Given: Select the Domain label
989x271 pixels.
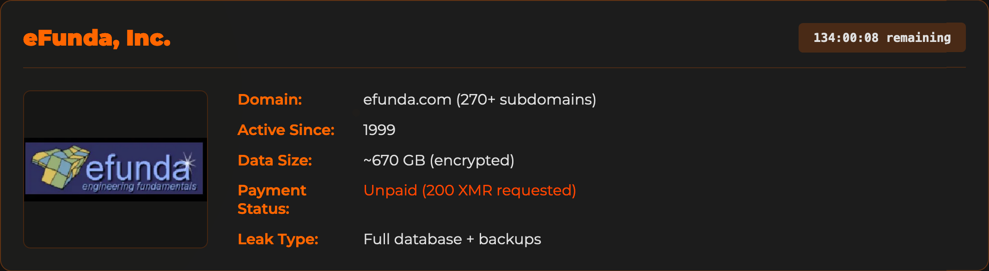Looking at the screenshot, I should click(269, 100).
